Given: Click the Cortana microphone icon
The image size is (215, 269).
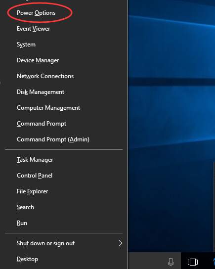Looking at the screenshot, I should pos(171,262).
